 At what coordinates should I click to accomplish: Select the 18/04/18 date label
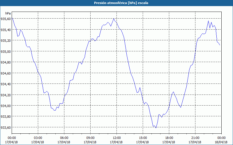point(221,142)
